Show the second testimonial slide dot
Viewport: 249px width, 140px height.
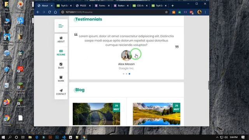(x=126, y=74)
